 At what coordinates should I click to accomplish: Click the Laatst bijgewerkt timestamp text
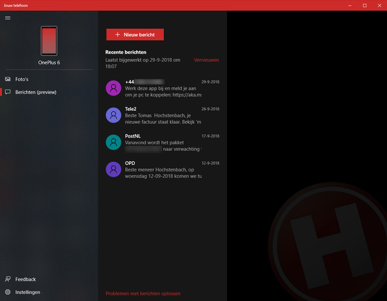click(x=143, y=63)
